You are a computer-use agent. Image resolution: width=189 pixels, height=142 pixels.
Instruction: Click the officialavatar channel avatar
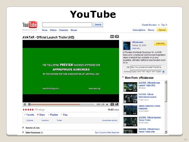(x=127, y=46)
